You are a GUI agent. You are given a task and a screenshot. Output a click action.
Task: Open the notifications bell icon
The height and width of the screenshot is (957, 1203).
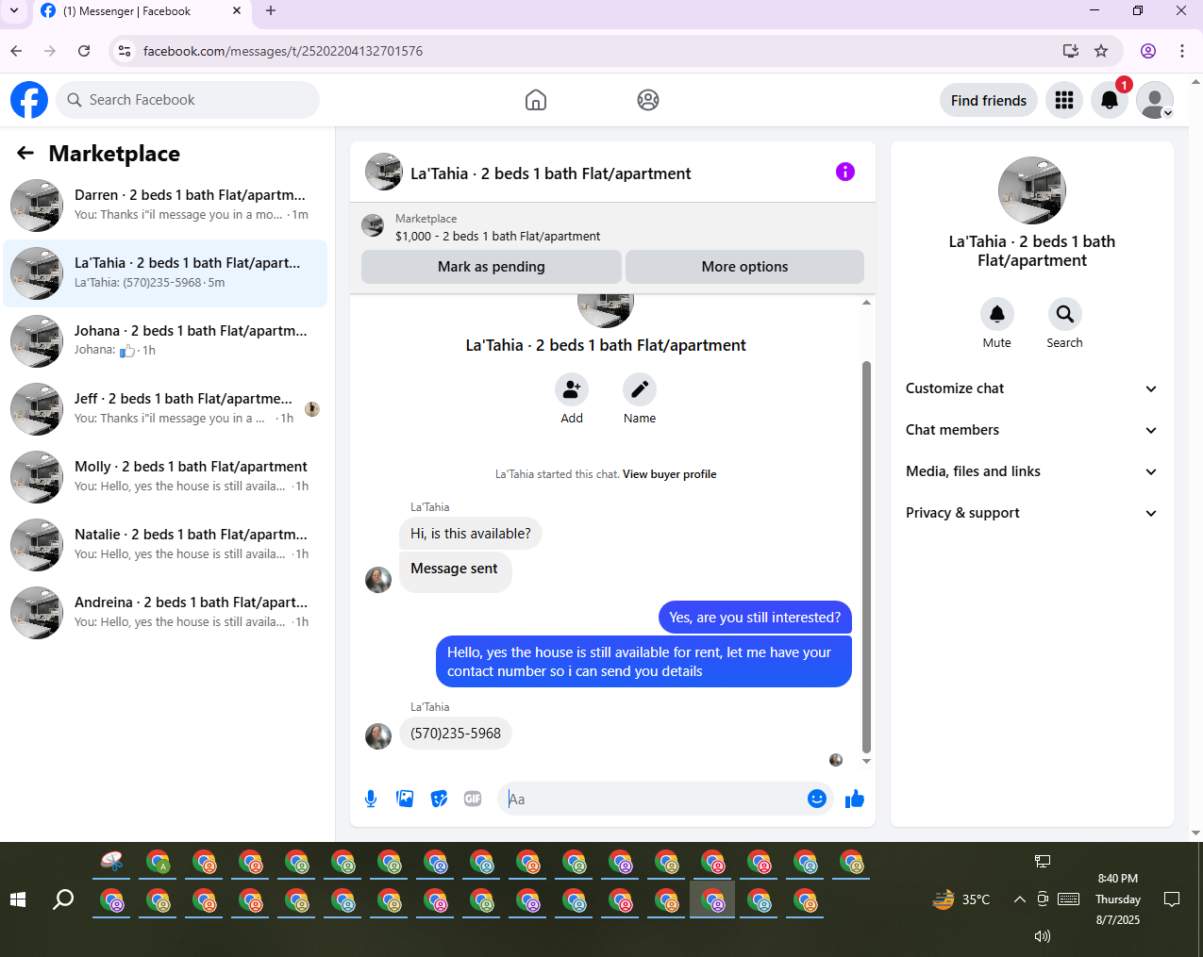point(1110,100)
